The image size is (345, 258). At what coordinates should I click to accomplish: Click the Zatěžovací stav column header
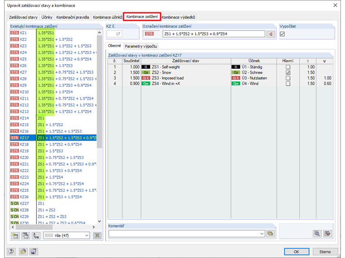pos(186,61)
